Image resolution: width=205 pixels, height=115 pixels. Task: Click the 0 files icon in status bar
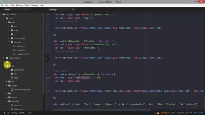tap(186, 113)
